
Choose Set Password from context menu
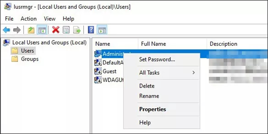(157, 59)
